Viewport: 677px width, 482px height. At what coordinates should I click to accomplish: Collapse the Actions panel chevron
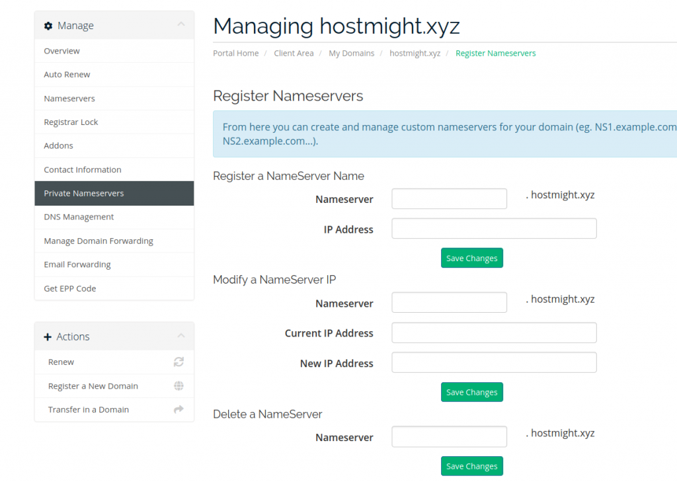(181, 336)
